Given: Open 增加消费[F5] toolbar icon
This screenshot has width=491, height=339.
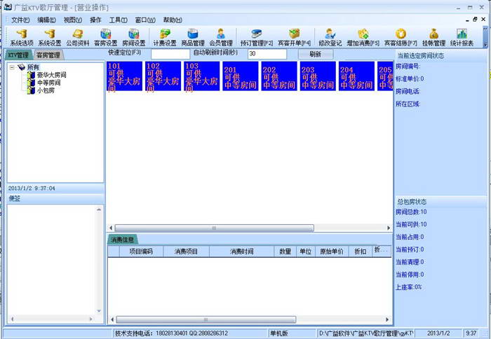Looking at the screenshot, I should [363, 38].
